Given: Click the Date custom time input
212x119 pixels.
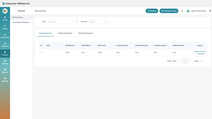Looking at the screenshot, I should [x=63, y=22].
